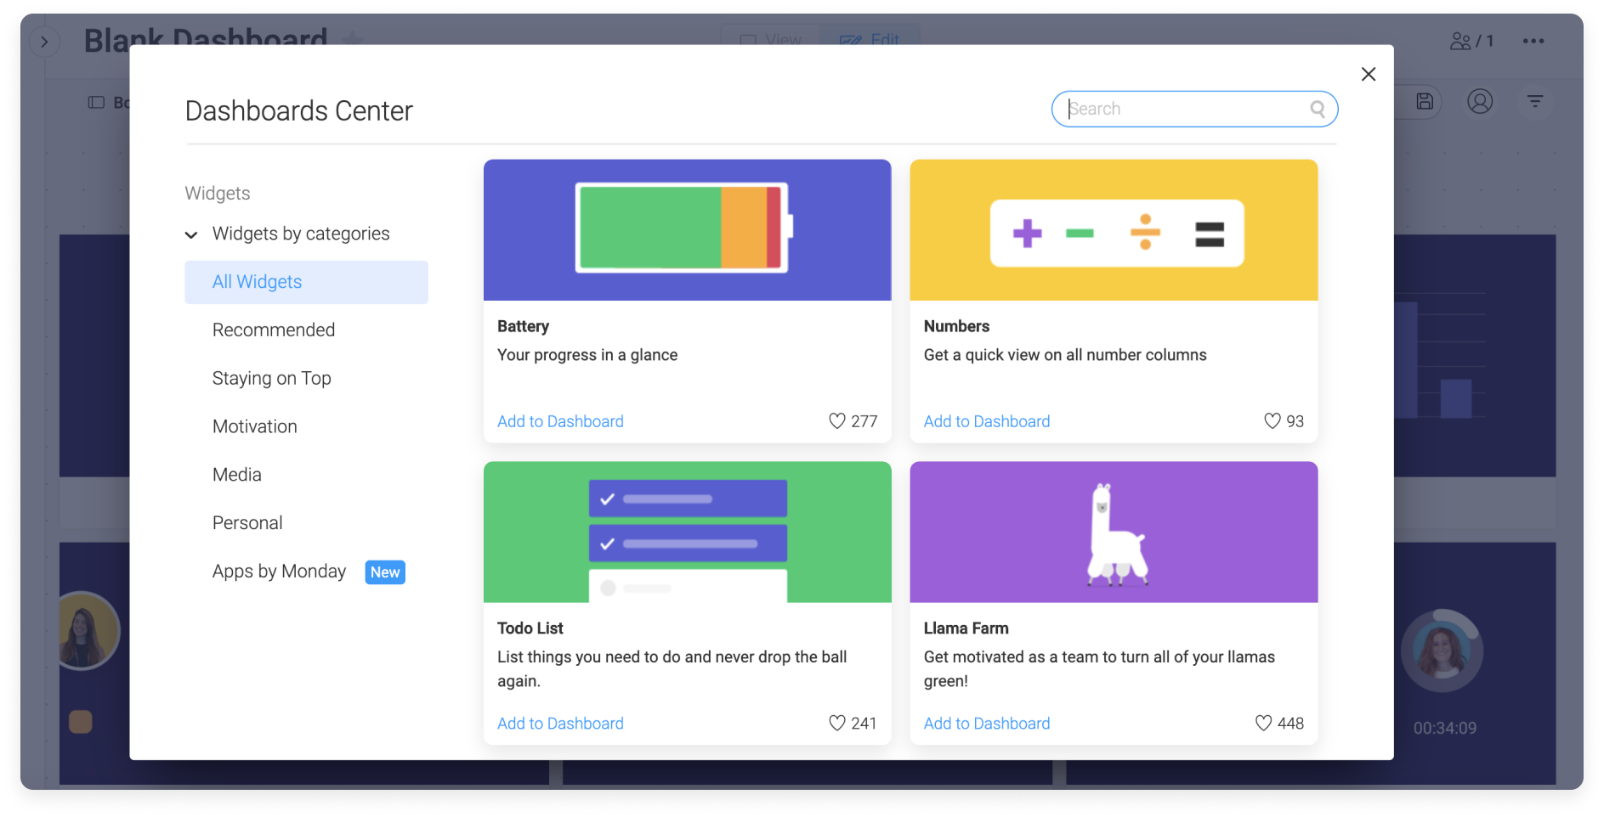The height and width of the screenshot is (817, 1604).
Task: Click the Widgets section heading
Action: point(218,194)
